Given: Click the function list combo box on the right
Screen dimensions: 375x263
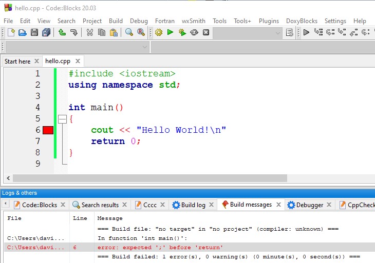Looking at the screenshot, I should [263, 47].
